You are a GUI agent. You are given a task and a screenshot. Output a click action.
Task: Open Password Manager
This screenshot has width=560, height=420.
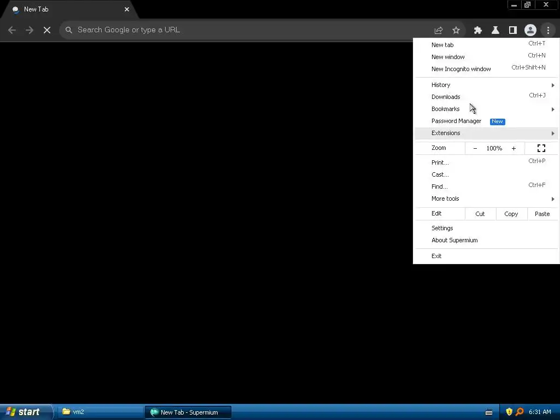point(486,121)
